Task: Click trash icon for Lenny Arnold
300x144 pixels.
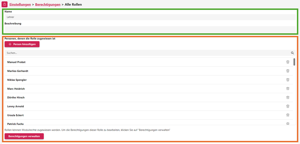Action: click(288, 106)
